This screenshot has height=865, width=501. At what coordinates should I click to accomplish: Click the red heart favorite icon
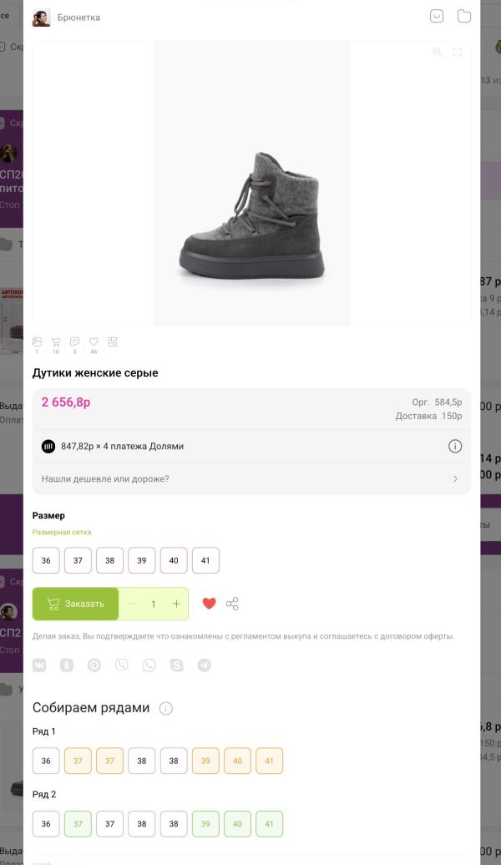pyautogui.click(x=209, y=604)
